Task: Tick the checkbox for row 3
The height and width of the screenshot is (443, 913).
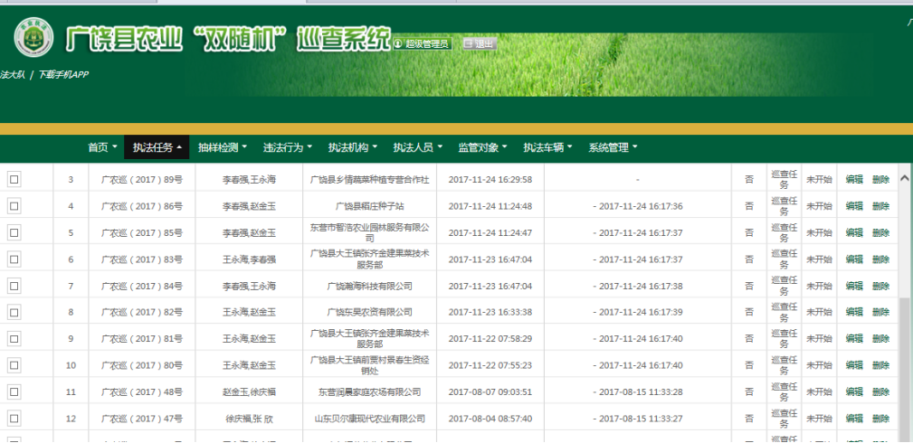Action: (x=14, y=179)
